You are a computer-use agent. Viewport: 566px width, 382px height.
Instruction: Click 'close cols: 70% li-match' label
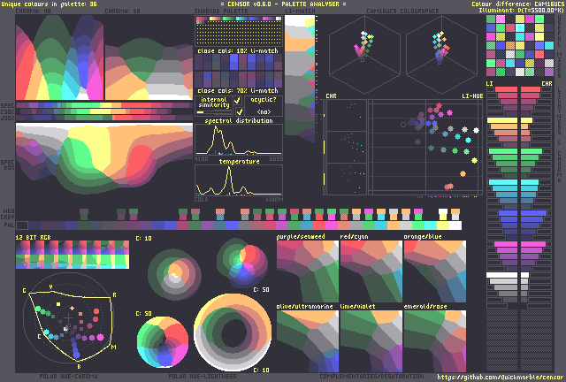pos(238,90)
